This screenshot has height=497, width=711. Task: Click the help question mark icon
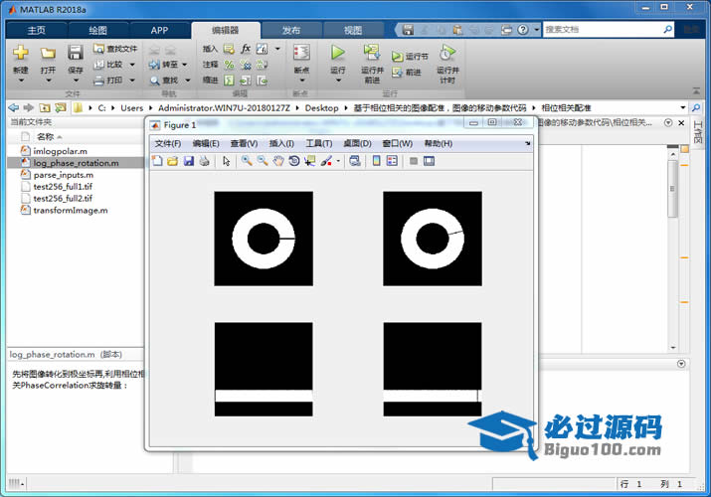523,30
